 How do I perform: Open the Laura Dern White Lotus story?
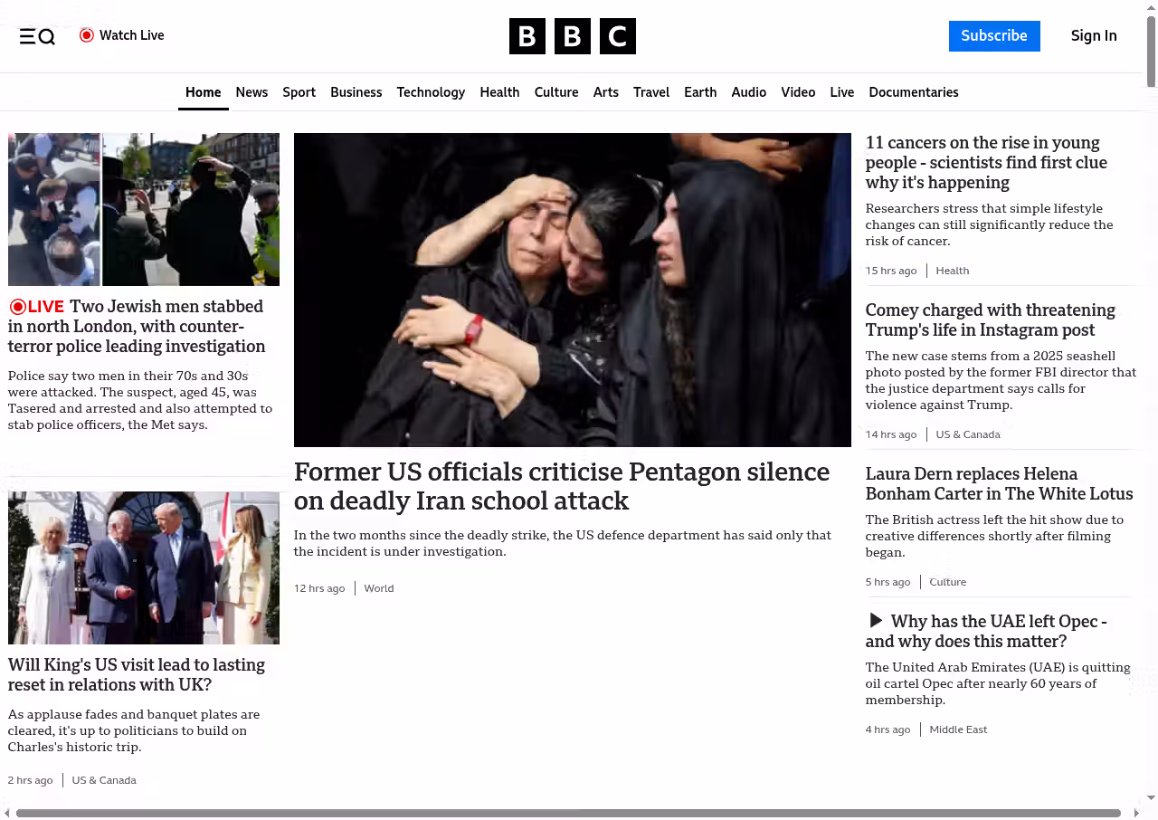pyautogui.click(x=999, y=484)
